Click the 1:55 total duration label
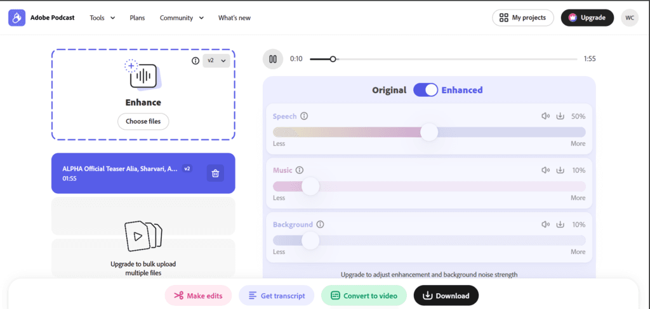This screenshot has height=309, width=650. click(590, 59)
